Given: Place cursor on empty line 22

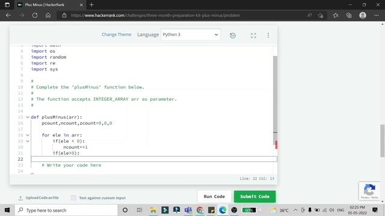Looking at the screenshot, I should pos(154,159).
